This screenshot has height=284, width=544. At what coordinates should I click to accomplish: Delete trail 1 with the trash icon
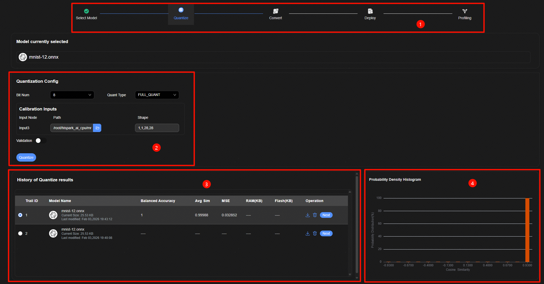[x=315, y=215]
